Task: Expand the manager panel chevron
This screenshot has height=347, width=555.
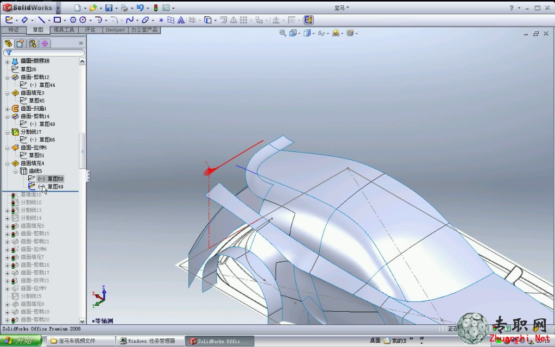Action: pyautogui.click(x=81, y=43)
